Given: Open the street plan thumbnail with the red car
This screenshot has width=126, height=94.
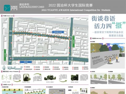Looking at the screenshot, I should point(13,91).
